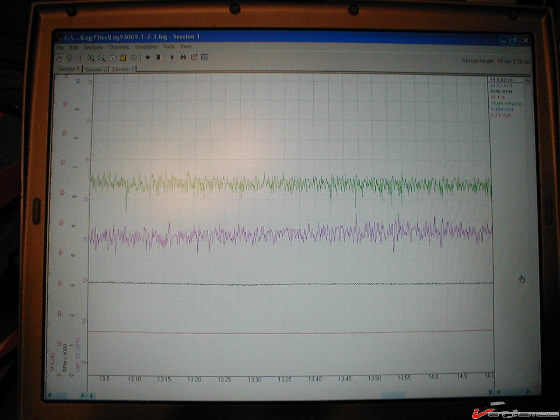
Task: Click the 0.154 Volt readout
Action: [501, 109]
